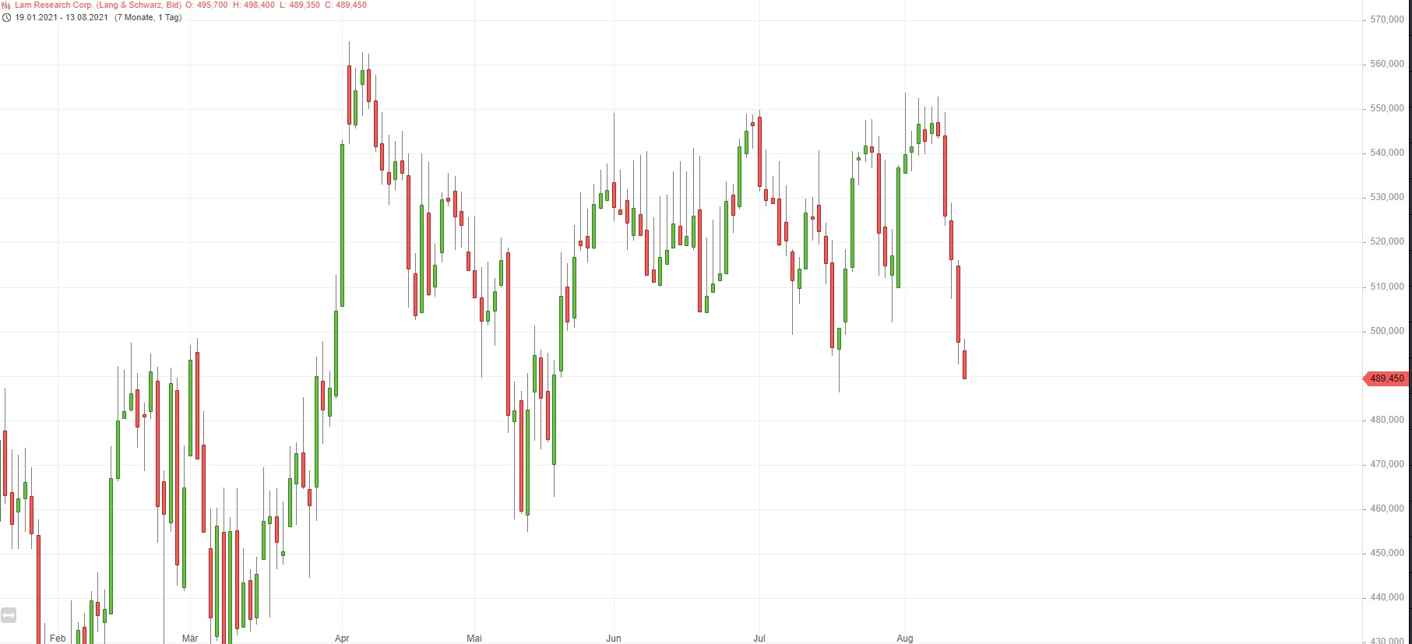Click the Mai label on the time axis
Viewport: 1412px width, 644px height.
click(474, 639)
